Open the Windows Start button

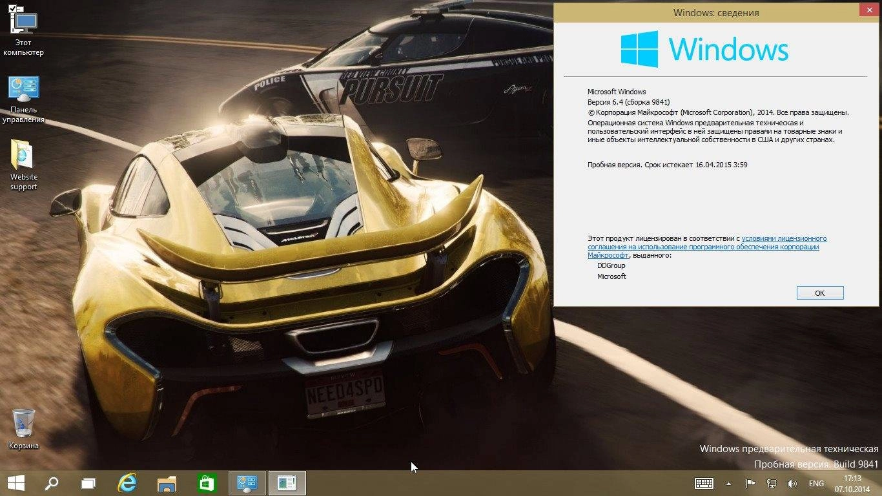pyautogui.click(x=15, y=483)
